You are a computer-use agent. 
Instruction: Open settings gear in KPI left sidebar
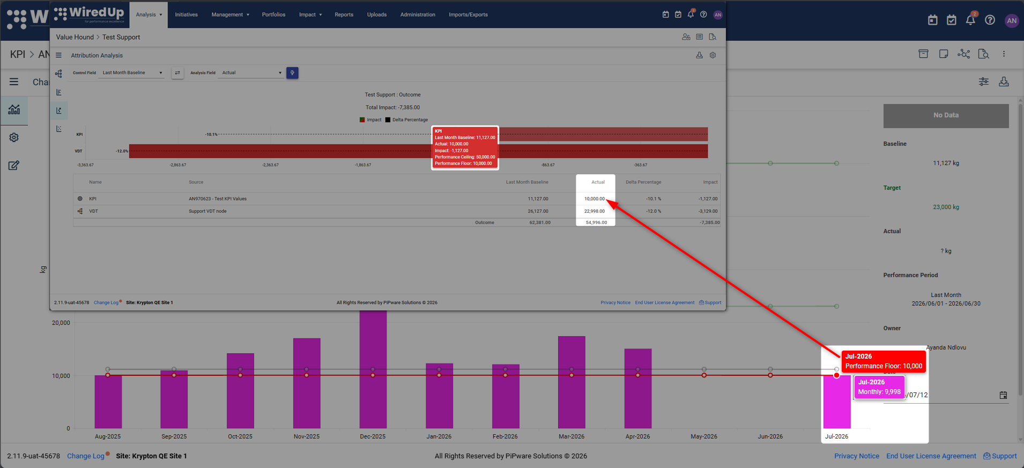pyautogui.click(x=14, y=138)
